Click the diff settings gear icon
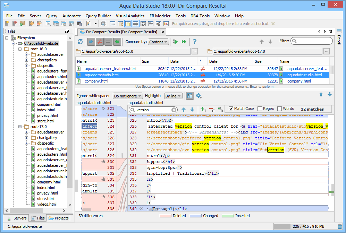Viewport: 346px width, 233px height. (199, 96)
